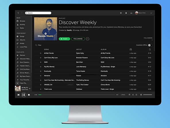Screen dimensions: 170x128
Task: Go forward with the right arrow
Action: [22, 13]
